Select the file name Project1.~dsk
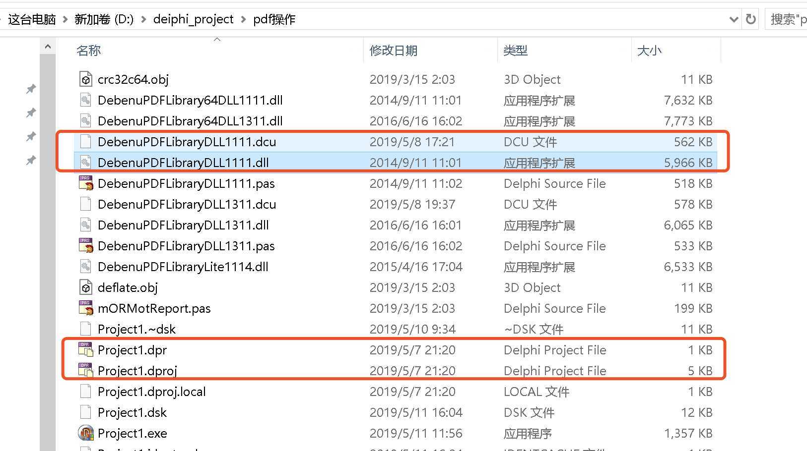This screenshot has width=807, height=451. point(136,329)
